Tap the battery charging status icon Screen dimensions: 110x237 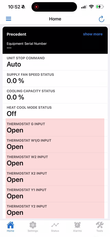[x=100, y=7]
